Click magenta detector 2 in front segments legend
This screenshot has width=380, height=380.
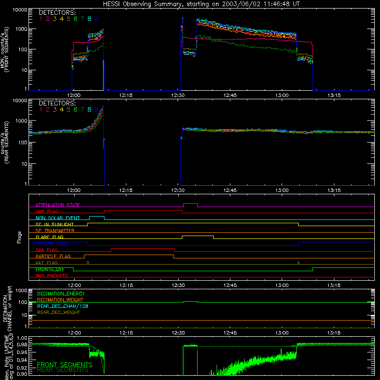(x=48, y=19)
